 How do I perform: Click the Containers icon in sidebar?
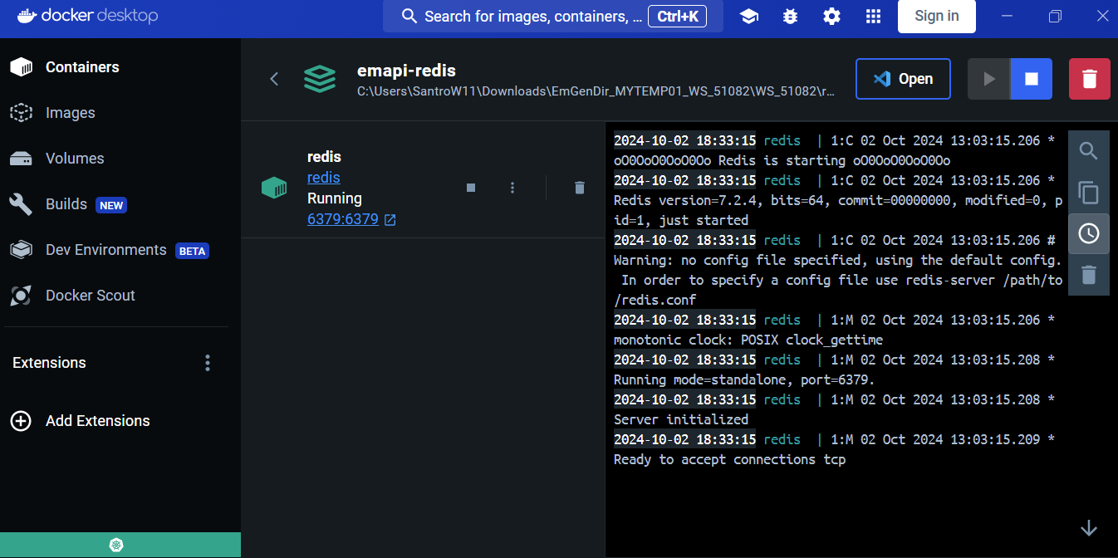[x=22, y=67]
